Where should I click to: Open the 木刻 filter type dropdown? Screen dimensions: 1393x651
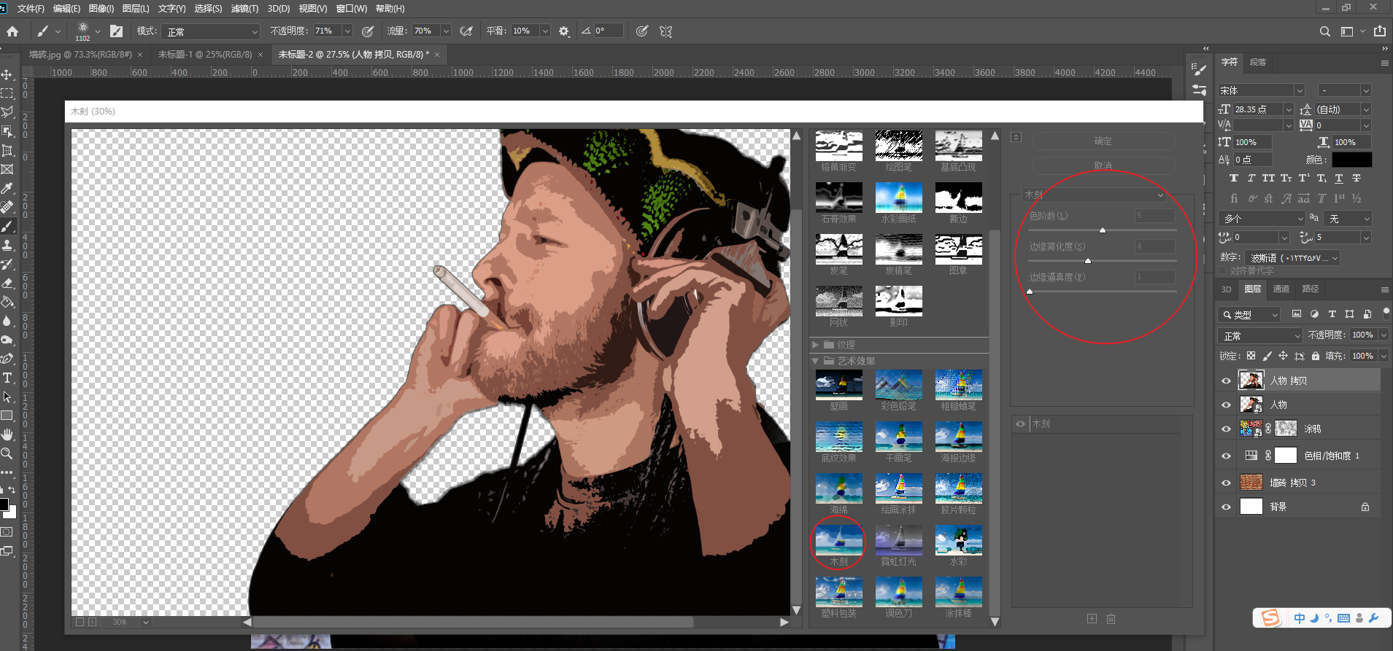coord(1093,195)
